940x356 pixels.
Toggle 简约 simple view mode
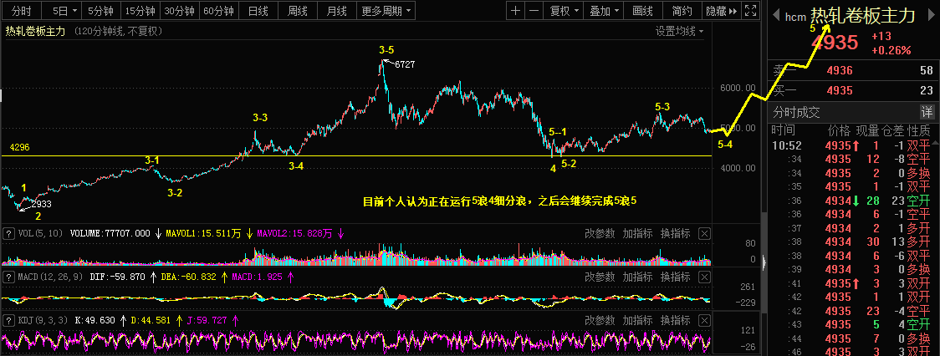coord(682,11)
